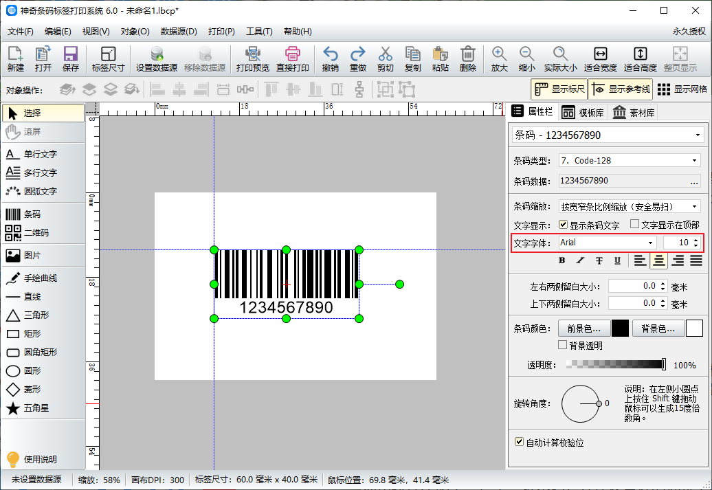Open the Arial font dropdown
712x490 pixels.
(x=650, y=243)
